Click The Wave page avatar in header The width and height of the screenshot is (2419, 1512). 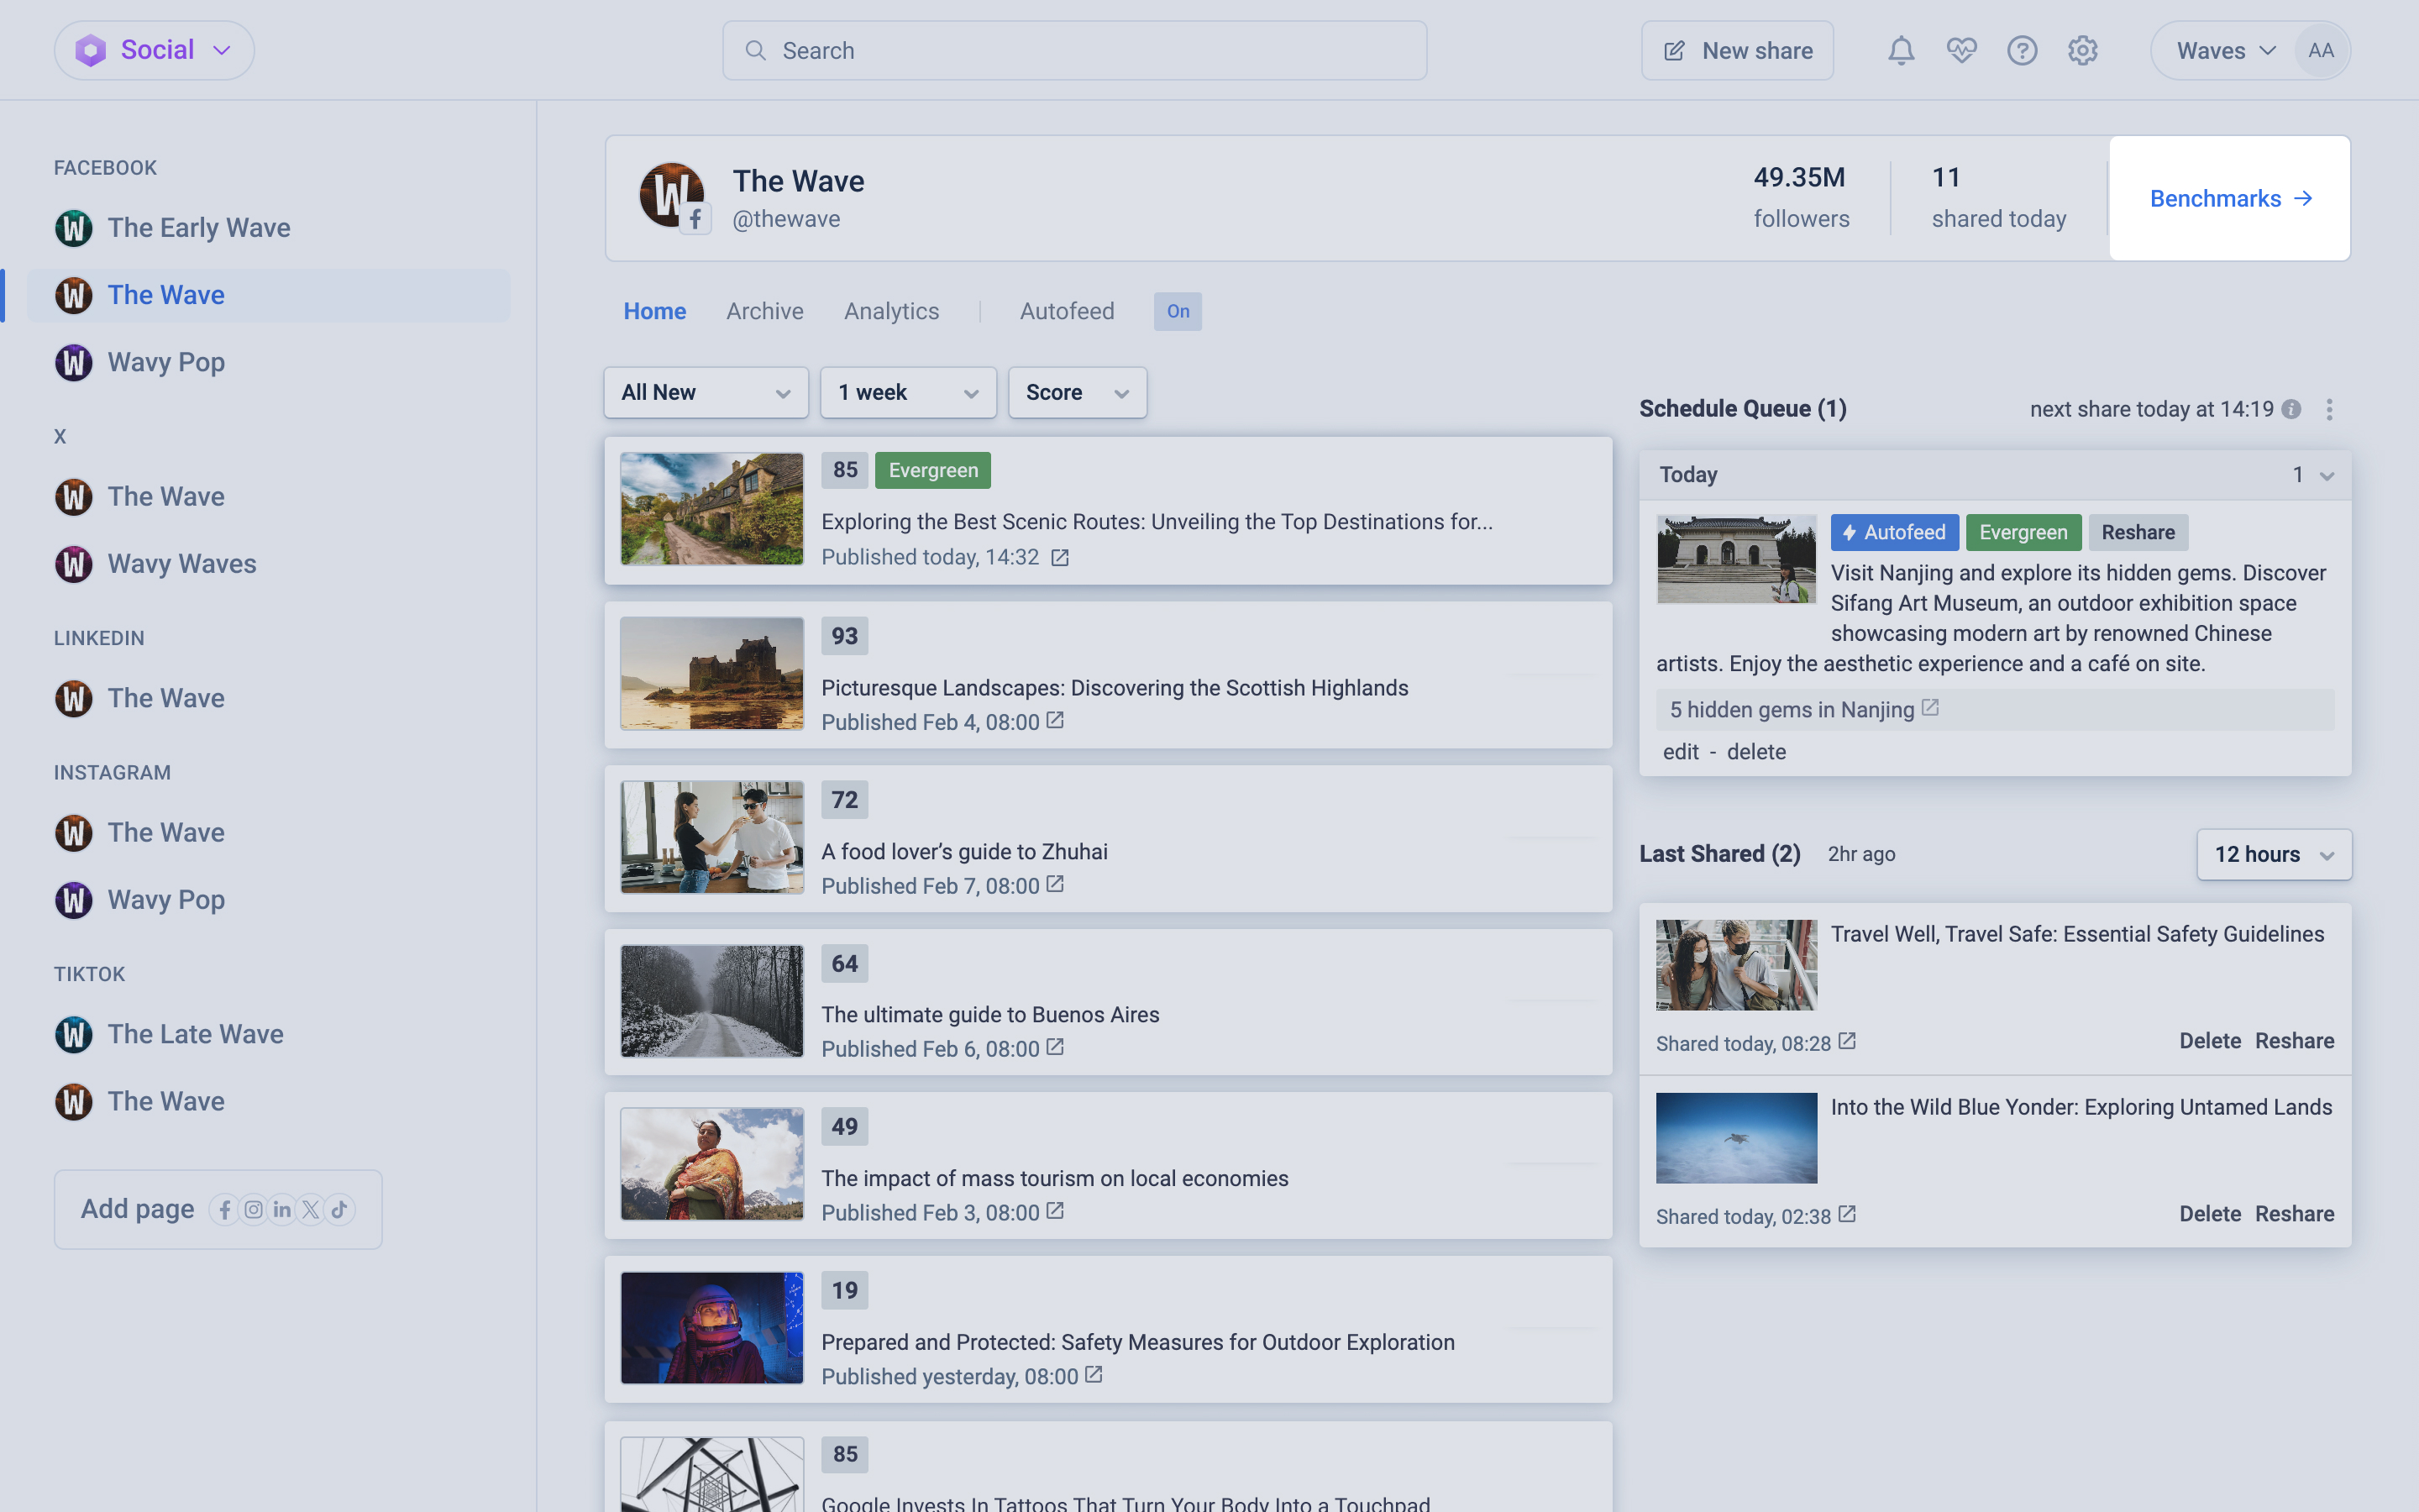point(673,196)
